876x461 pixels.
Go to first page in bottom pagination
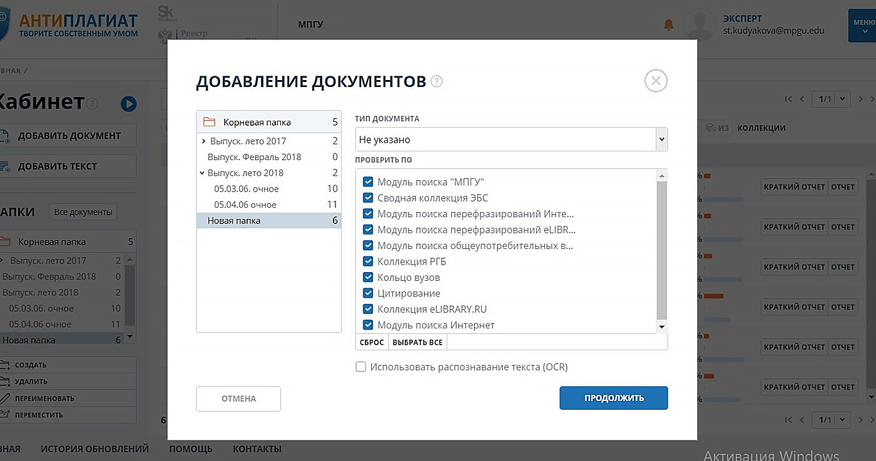(788, 420)
